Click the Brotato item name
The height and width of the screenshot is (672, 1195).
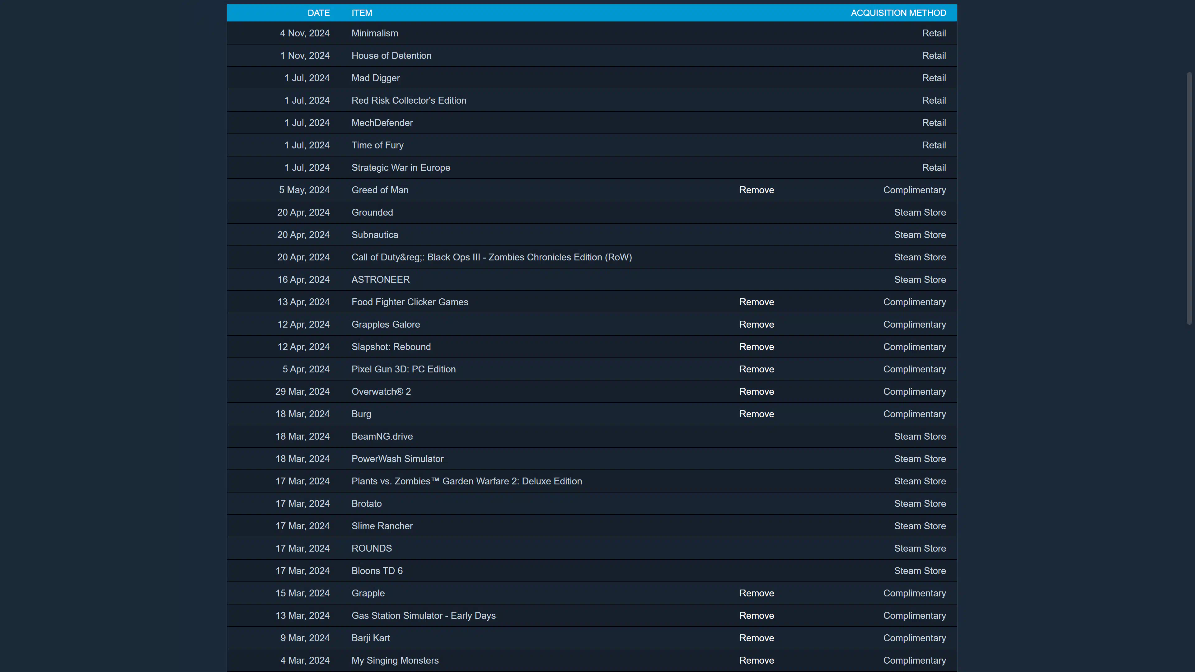point(367,504)
